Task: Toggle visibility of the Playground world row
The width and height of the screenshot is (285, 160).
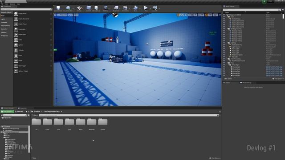Action: [x=224, y=15]
